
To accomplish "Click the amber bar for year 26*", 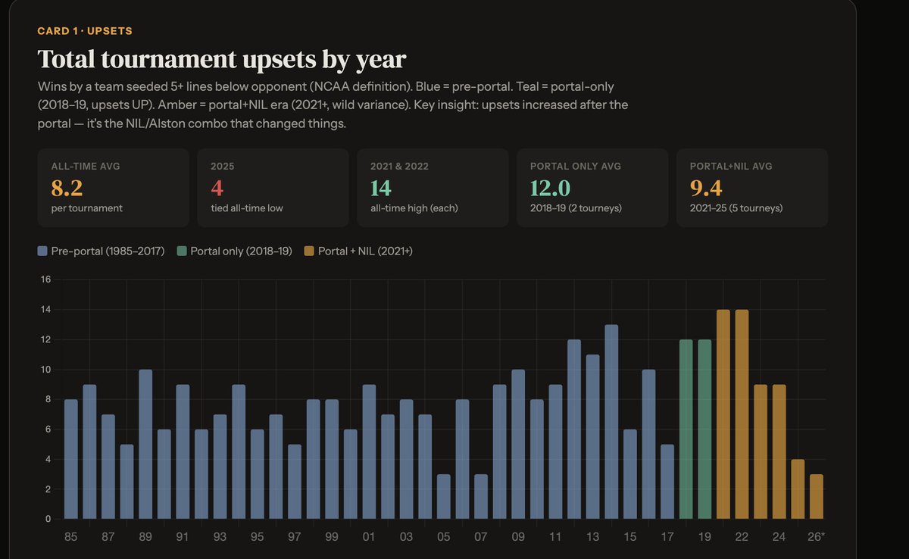I will coord(816,497).
